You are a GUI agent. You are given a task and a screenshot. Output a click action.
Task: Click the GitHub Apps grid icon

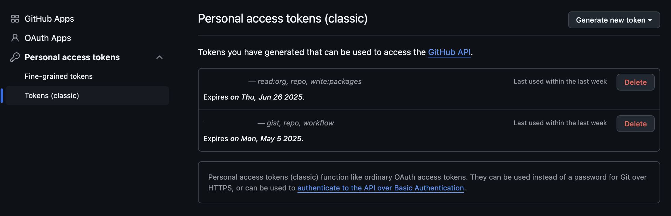coord(15,19)
